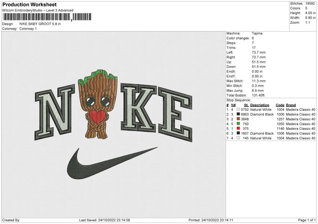This screenshot has height=224, width=318.
Task: Pick the red swatch beside 375
Action: coord(238,128)
